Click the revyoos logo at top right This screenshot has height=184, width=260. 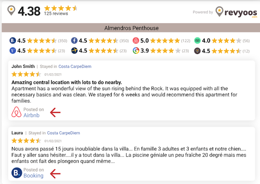pyautogui.click(x=237, y=13)
